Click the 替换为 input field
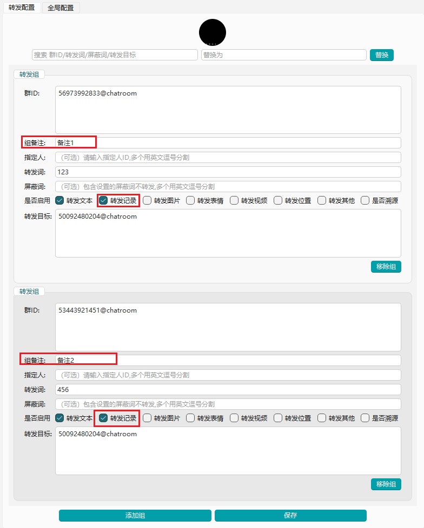The height and width of the screenshot is (528, 424). tap(283, 55)
